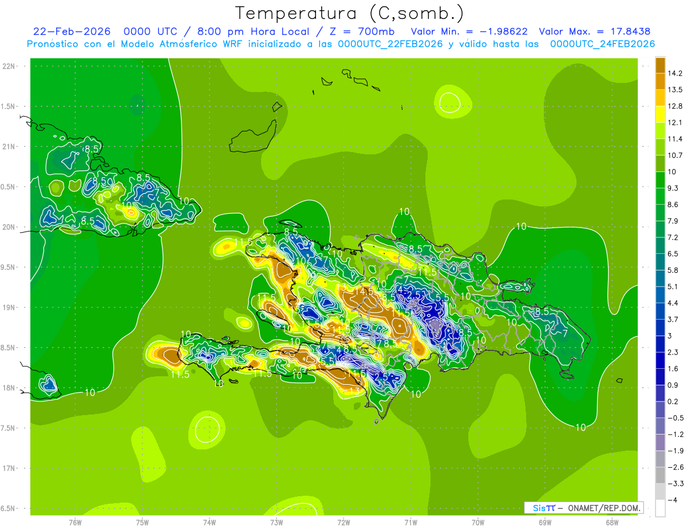Click the "18N" latitude axis label
Screen dimensions: 687x530
(10, 388)
